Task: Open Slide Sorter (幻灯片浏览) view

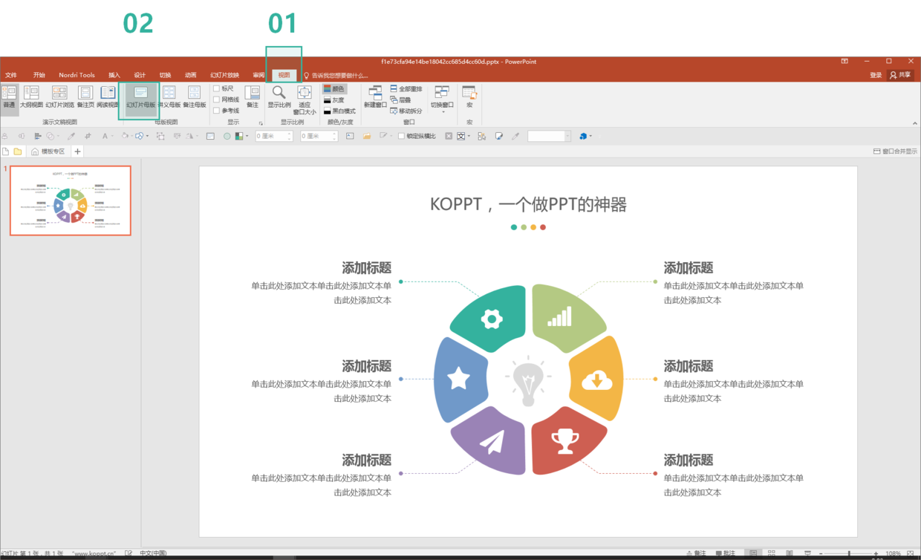Action: [x=59, y=97]
